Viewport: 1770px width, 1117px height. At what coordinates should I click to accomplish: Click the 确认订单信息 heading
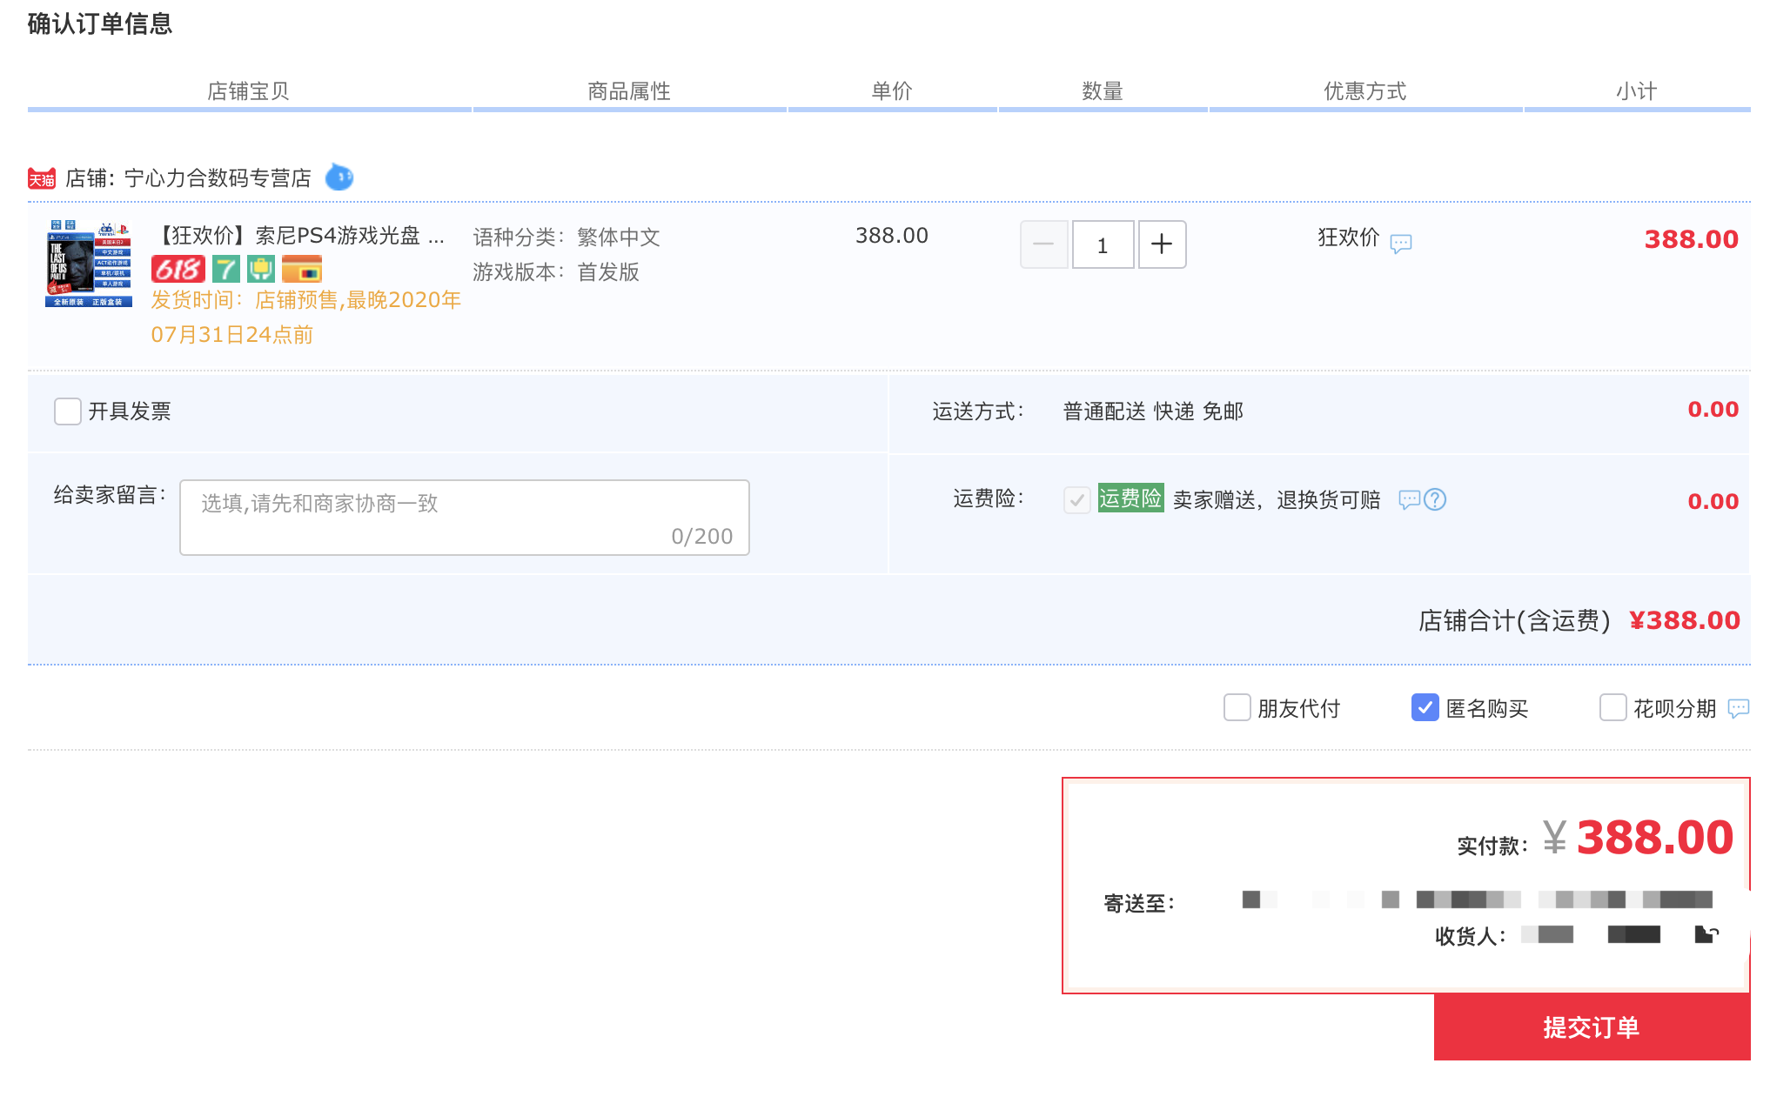pyautogui.click(x=100, y=23)
